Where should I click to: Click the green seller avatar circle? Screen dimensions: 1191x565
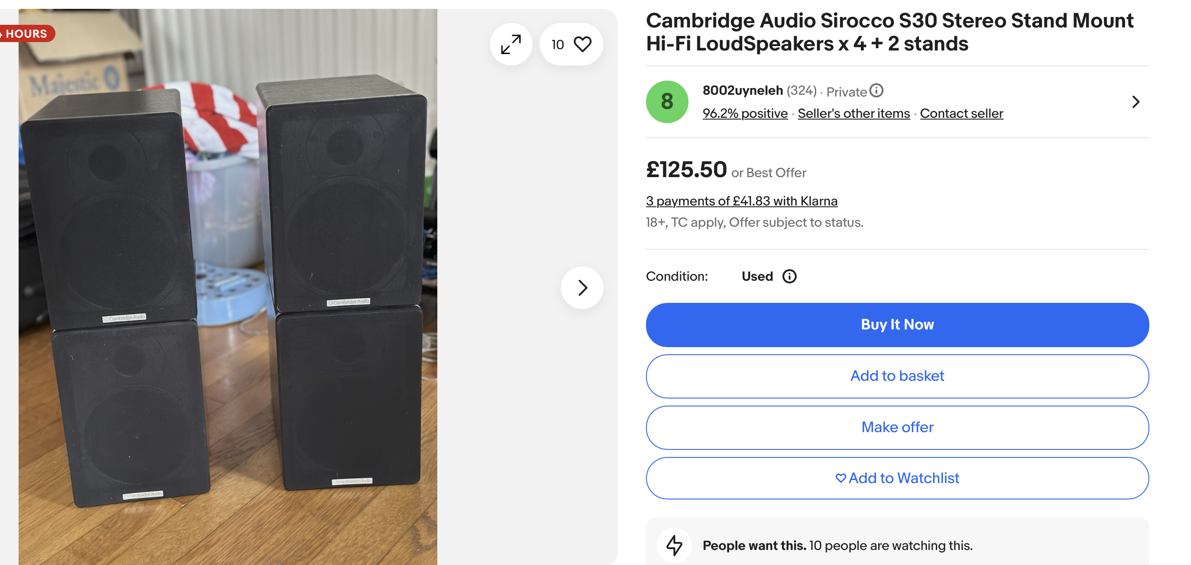coord(667,102)
